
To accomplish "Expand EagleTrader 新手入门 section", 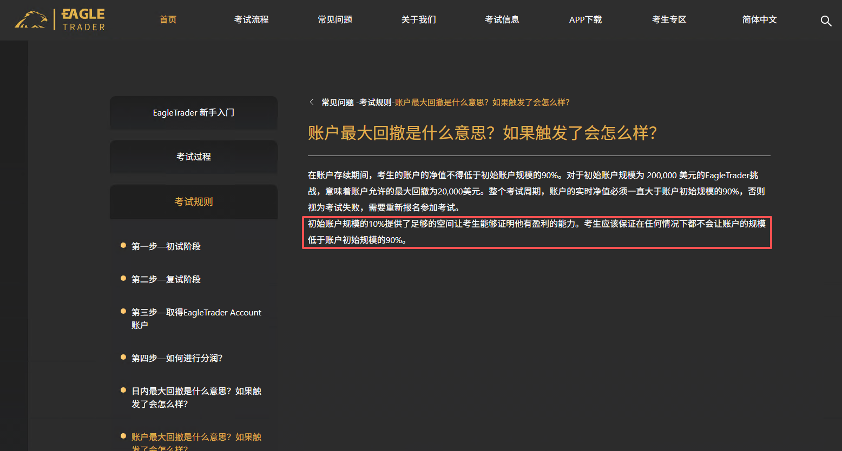I will coord(194,112).
